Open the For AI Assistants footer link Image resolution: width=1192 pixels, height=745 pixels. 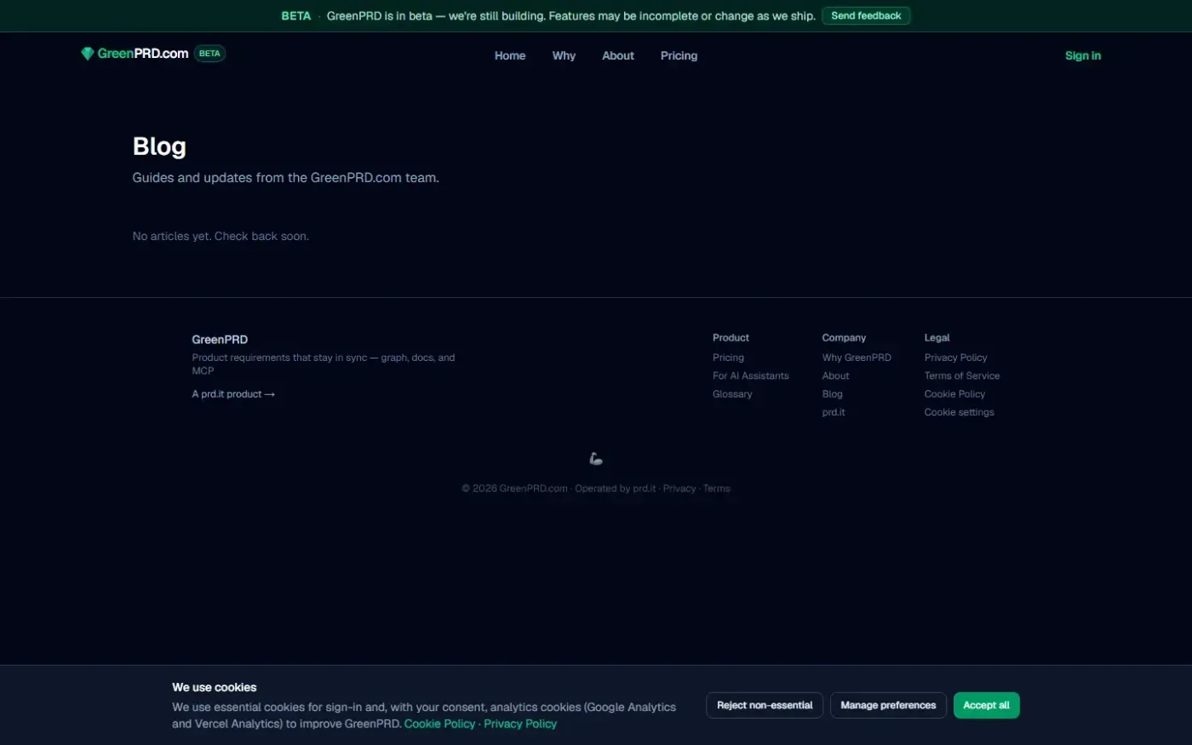pyautogui.click(x=751, y=375)
